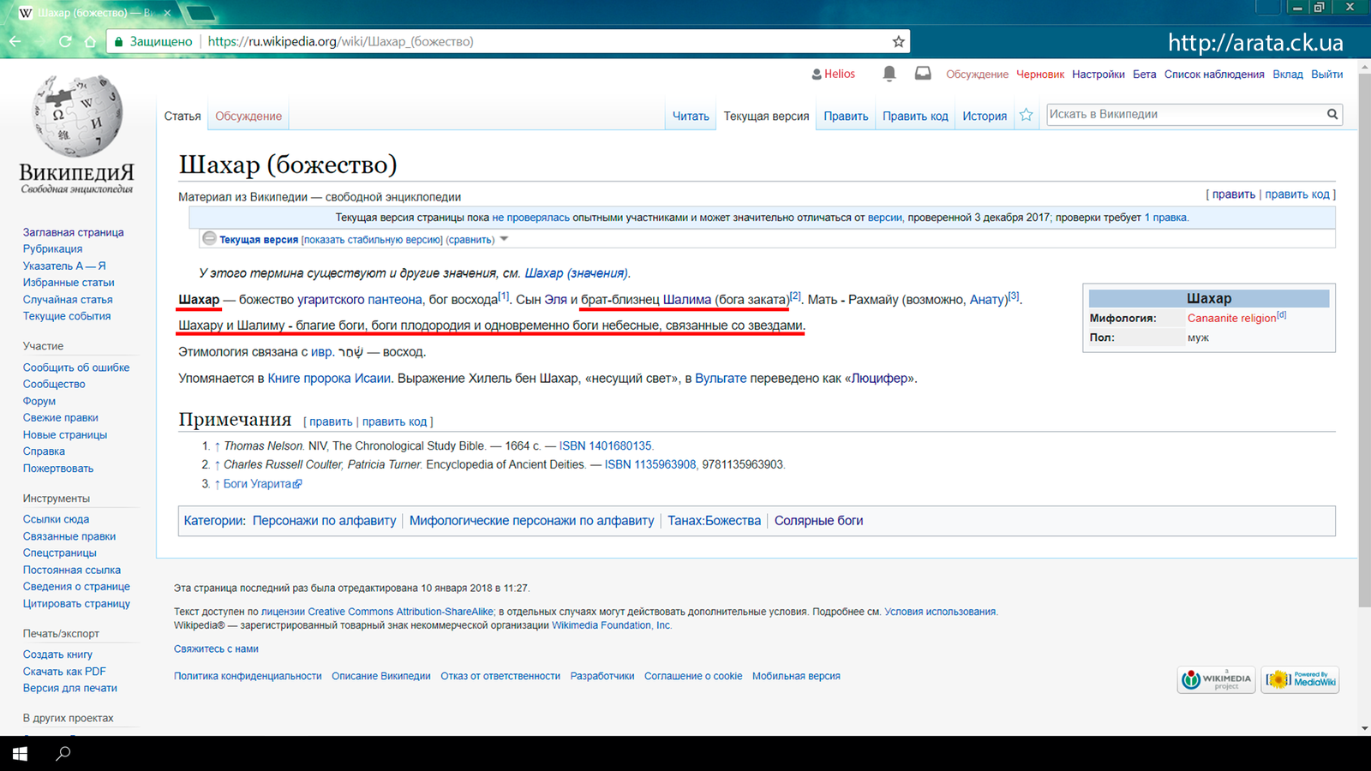Open Вклад contributions link
The height and width of the screenshot is (771, 1371).
pyautogui.click(x=1288, y=75)
